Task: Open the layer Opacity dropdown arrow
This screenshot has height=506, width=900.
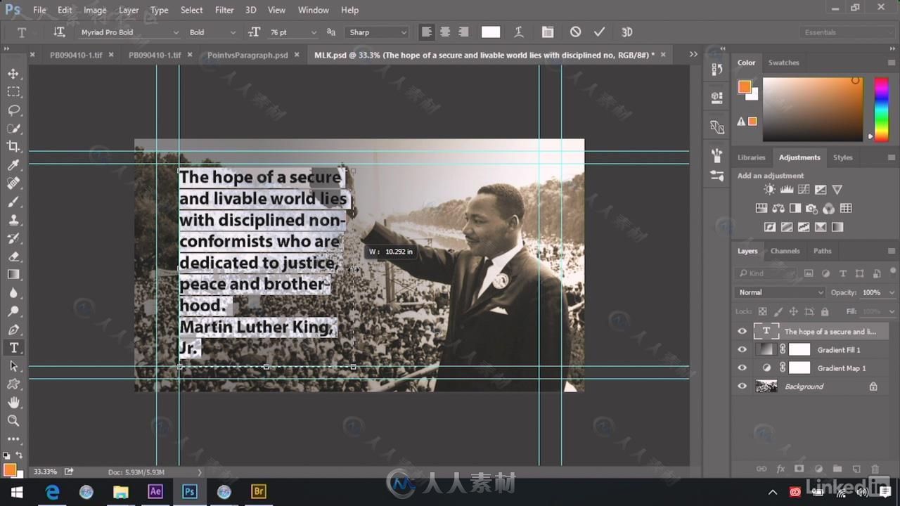Action: [x=892, y=292]
